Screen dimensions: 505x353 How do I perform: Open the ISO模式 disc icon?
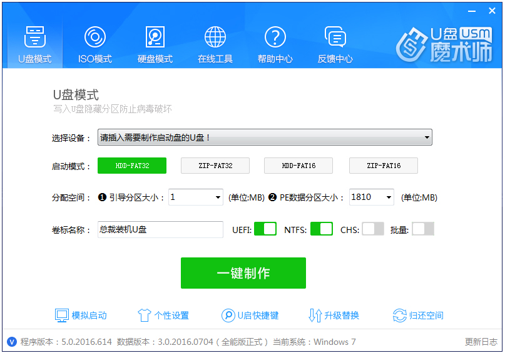(95, 37)
